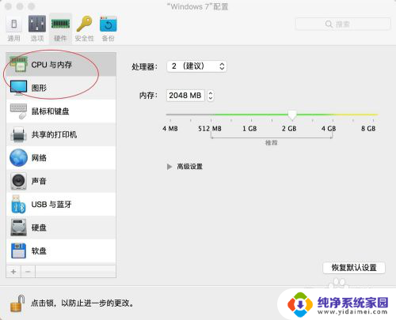Click the speaker icon for 声音

point(18,181)
